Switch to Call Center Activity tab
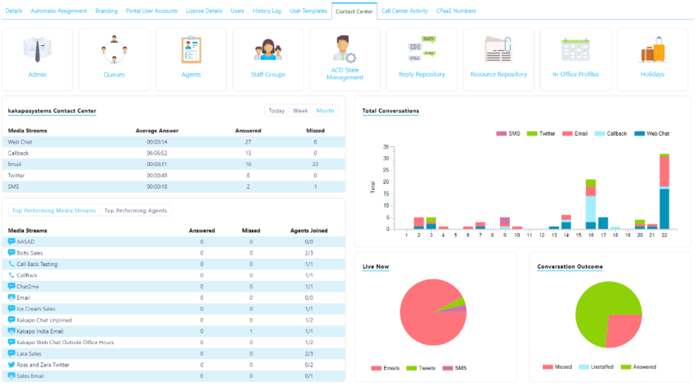The height and width of the screenshot is (387, 699). [x=405, y=11]
